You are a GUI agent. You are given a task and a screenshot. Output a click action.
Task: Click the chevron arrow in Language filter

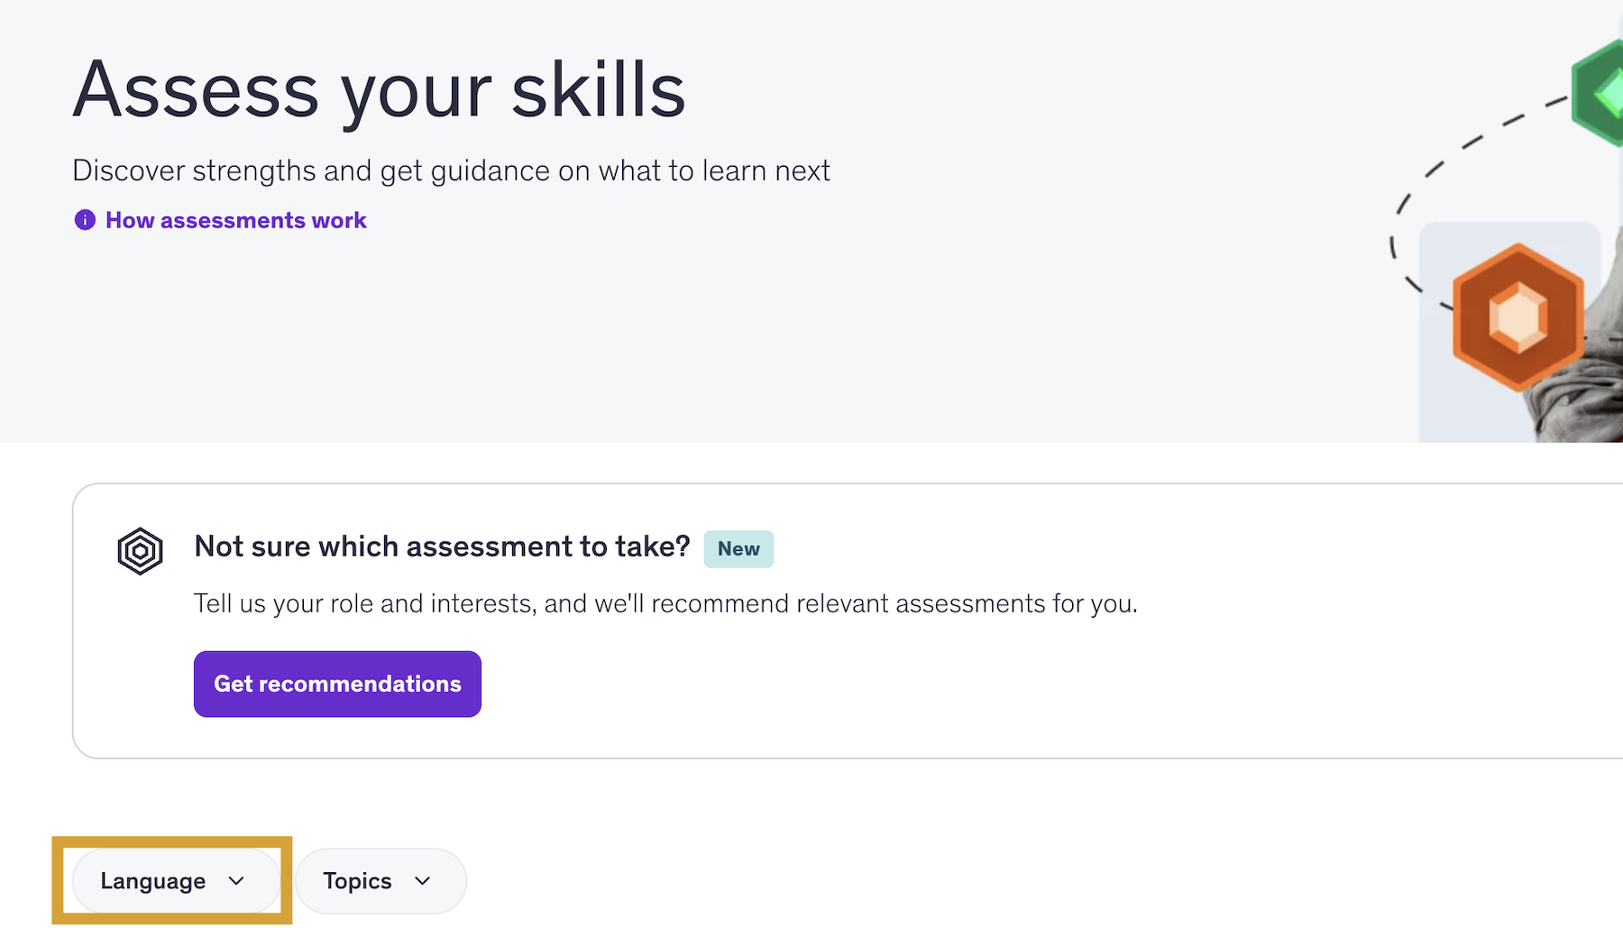click(236, 881)
